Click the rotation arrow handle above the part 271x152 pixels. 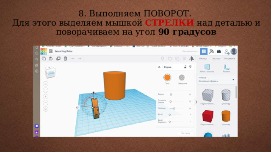click(x=94, y=93)
